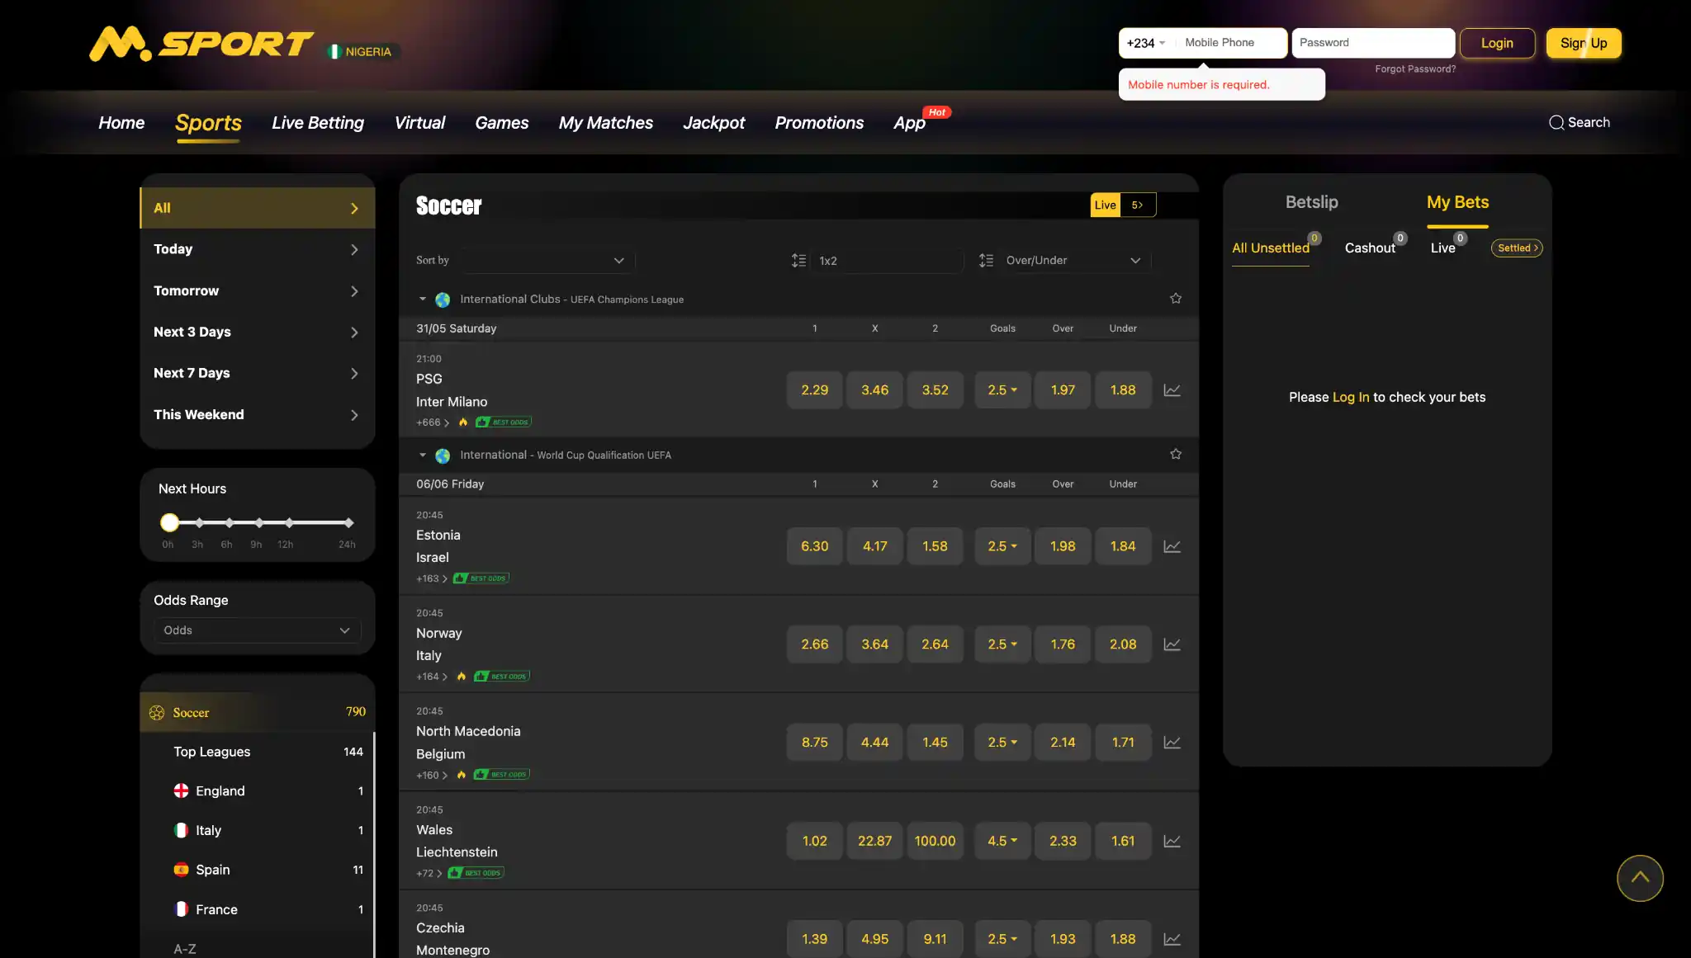Click the Over/Under market list icon
Viewport: 1691px width, 958px height.
coord(986,261)
